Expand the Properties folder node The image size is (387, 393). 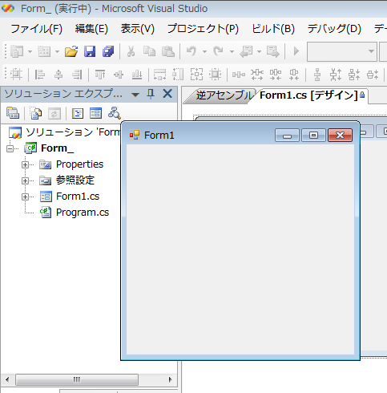point(25,164)
